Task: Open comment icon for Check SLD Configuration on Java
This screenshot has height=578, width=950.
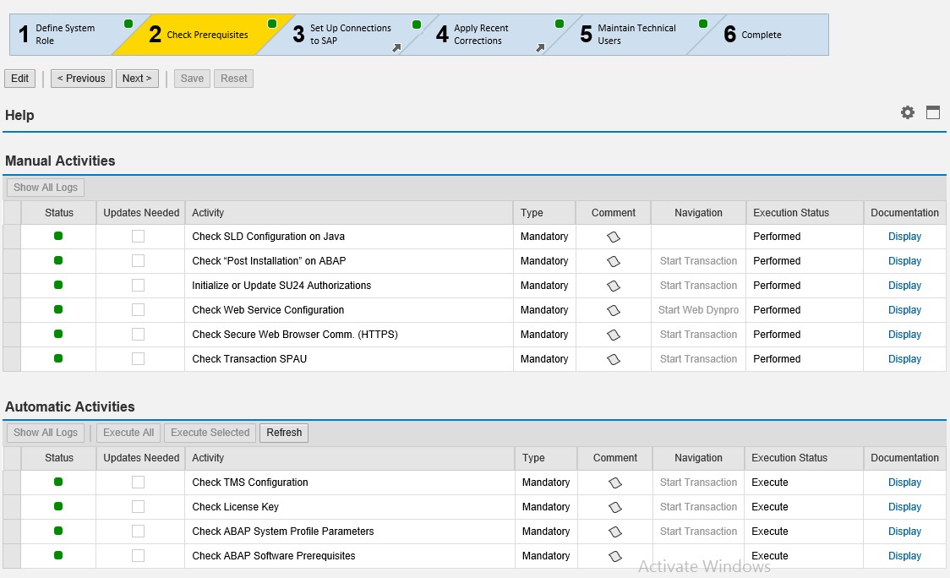Action: 613,237
